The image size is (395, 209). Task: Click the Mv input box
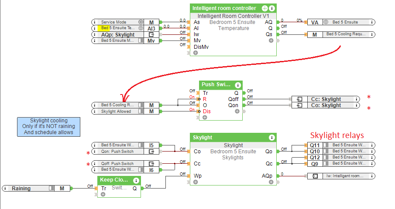pos(151,40)
